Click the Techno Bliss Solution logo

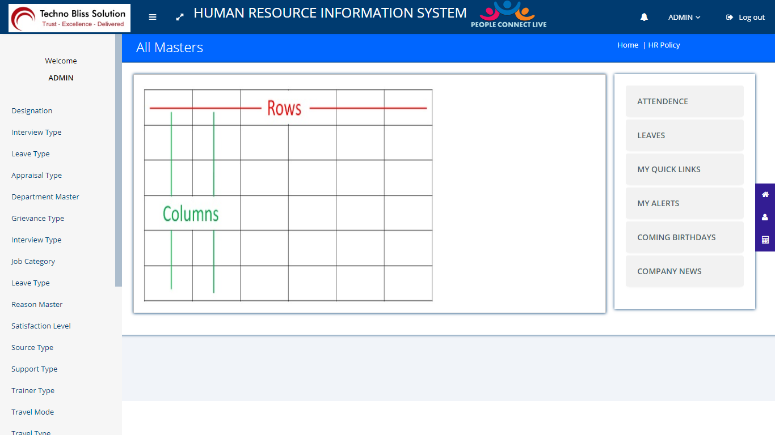69,18
